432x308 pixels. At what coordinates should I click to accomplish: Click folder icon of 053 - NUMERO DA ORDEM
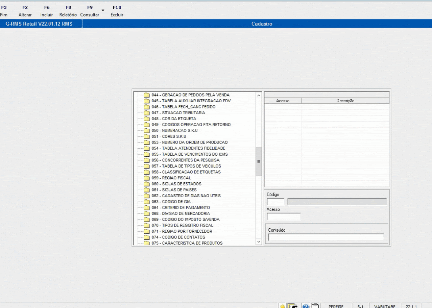tap(147, 143)
